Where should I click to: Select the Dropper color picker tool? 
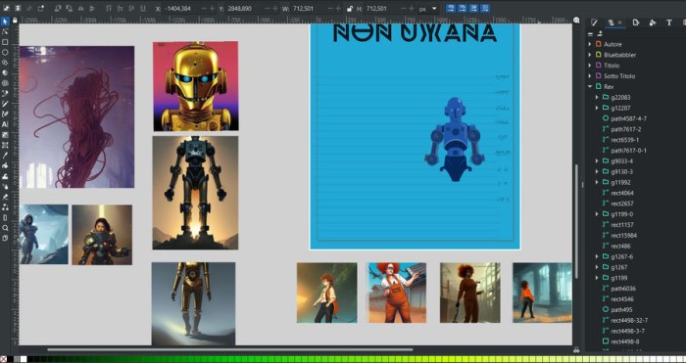point(5,155)
